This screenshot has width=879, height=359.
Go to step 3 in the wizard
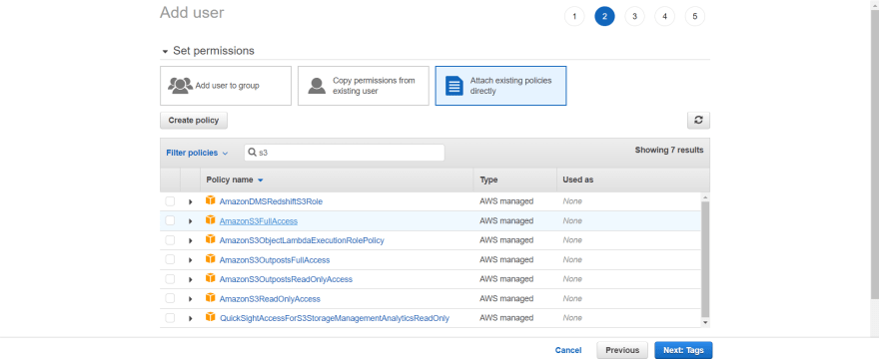click(x=634, y=16)
